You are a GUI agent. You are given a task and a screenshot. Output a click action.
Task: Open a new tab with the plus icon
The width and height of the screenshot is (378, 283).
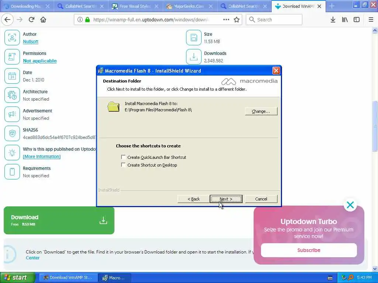[332, 6]
